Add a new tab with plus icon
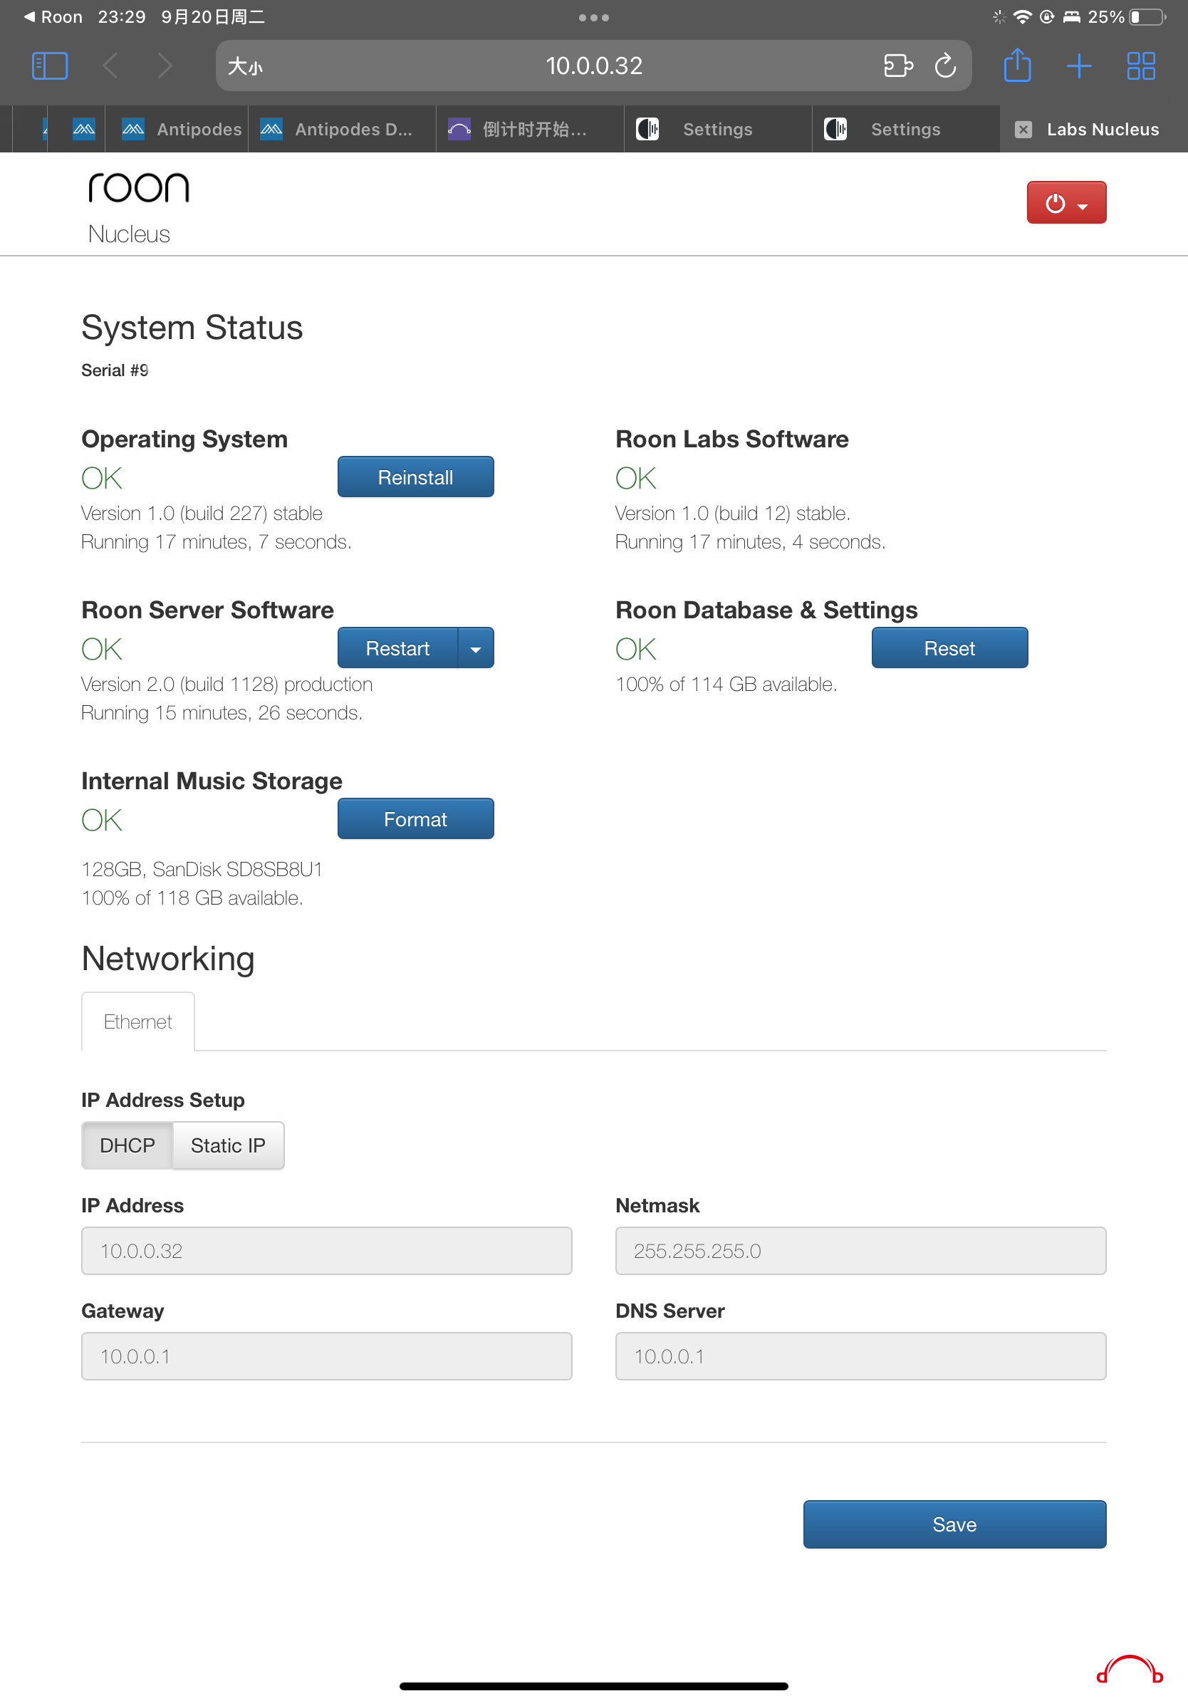Viewport: 1188px width, 1701px height. coord(1079,66)
